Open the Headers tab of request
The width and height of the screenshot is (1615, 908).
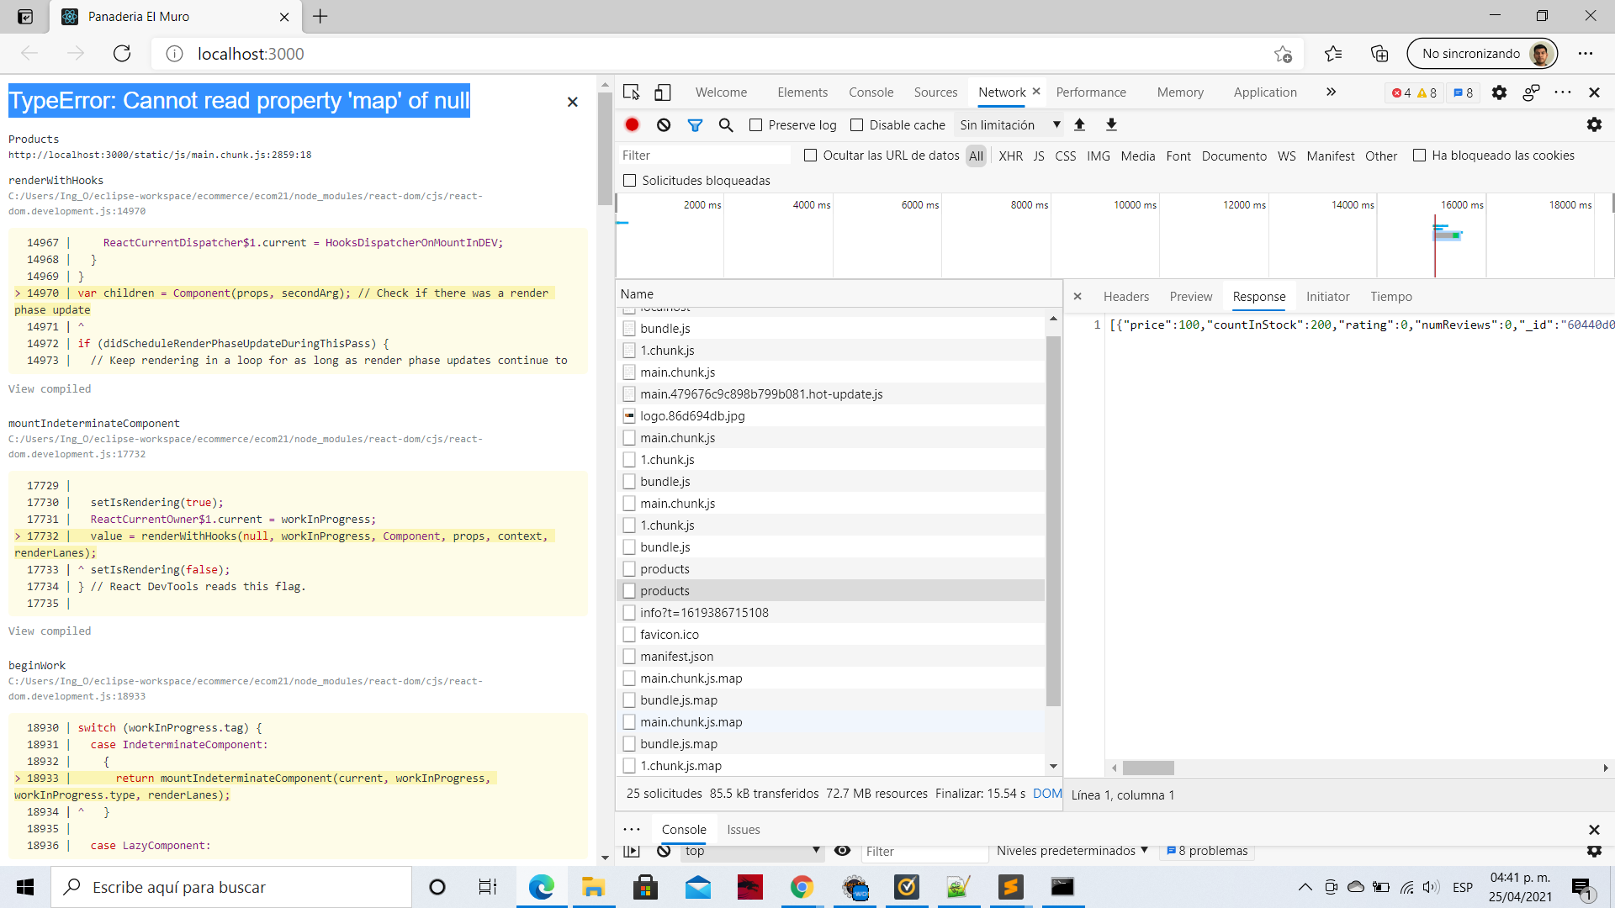[x=1125, y=297]
